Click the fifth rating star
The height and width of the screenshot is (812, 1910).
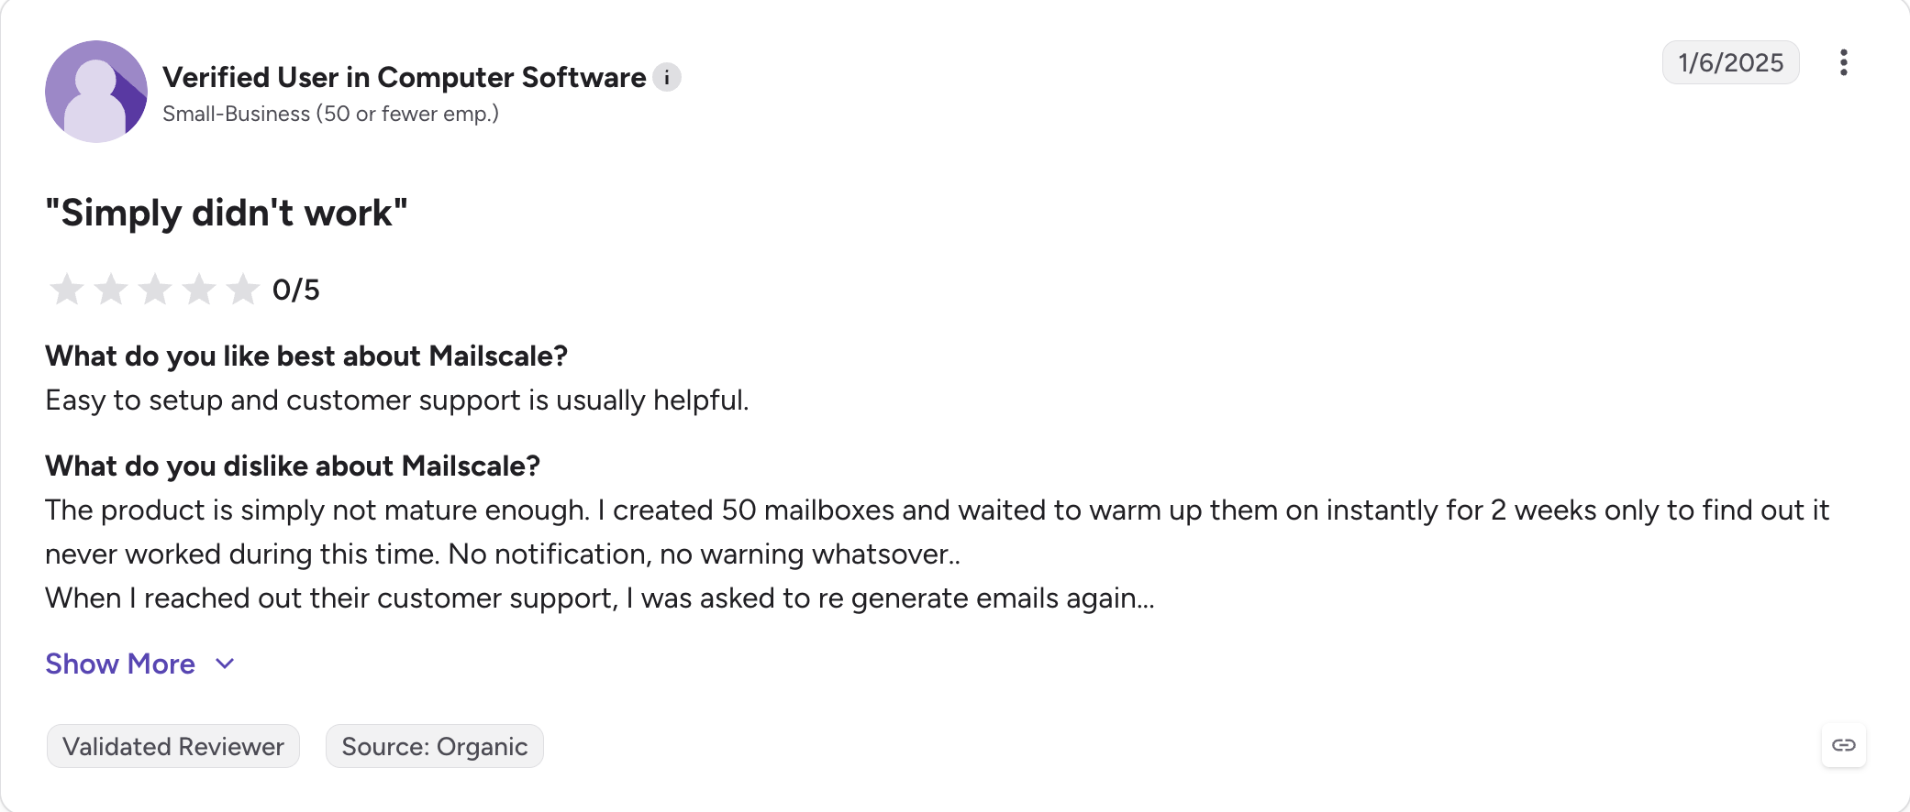243,290
